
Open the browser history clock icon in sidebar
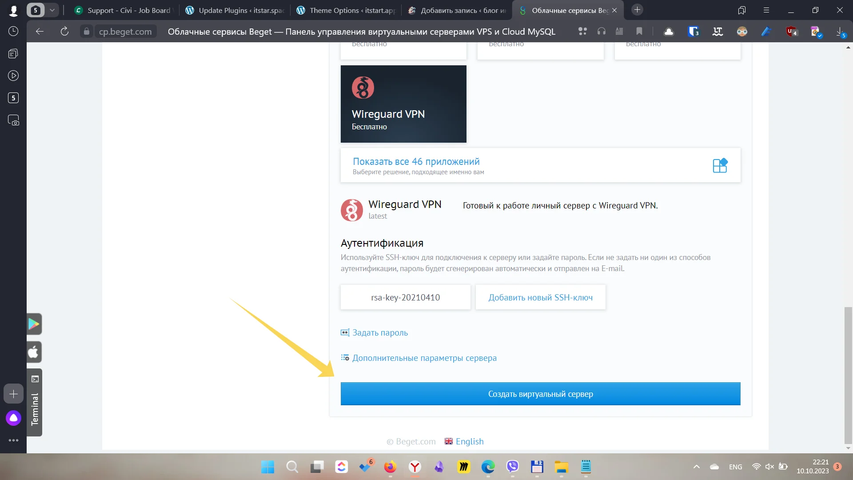point(13,31)
